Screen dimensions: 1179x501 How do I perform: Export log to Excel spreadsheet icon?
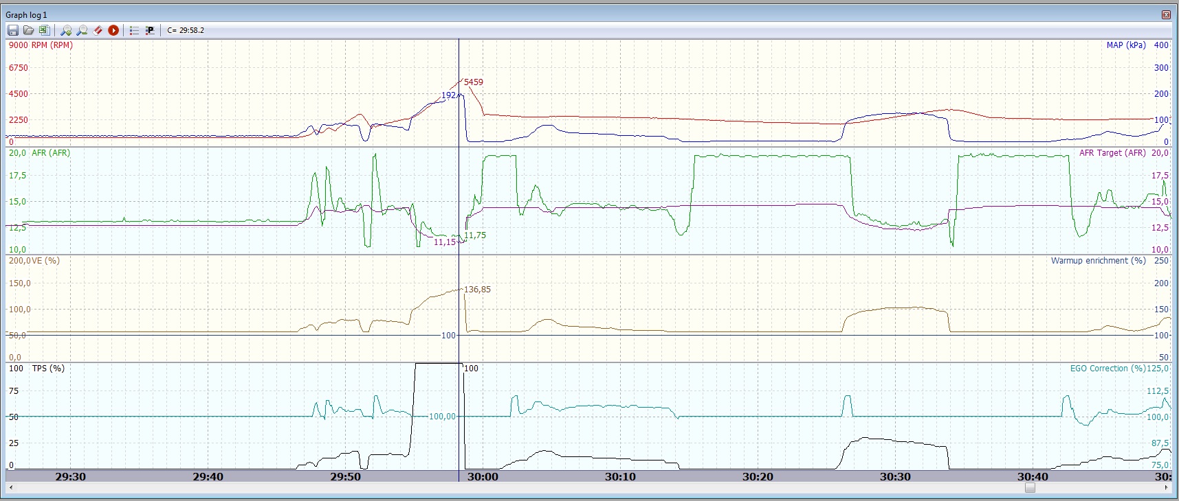tap(45, 30)
